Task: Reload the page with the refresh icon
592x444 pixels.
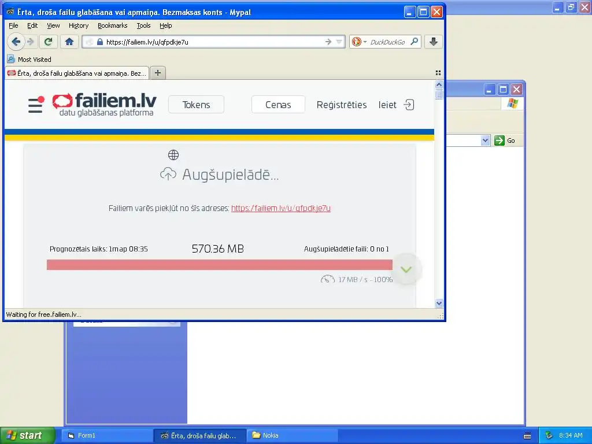Action: pos(49,42)
